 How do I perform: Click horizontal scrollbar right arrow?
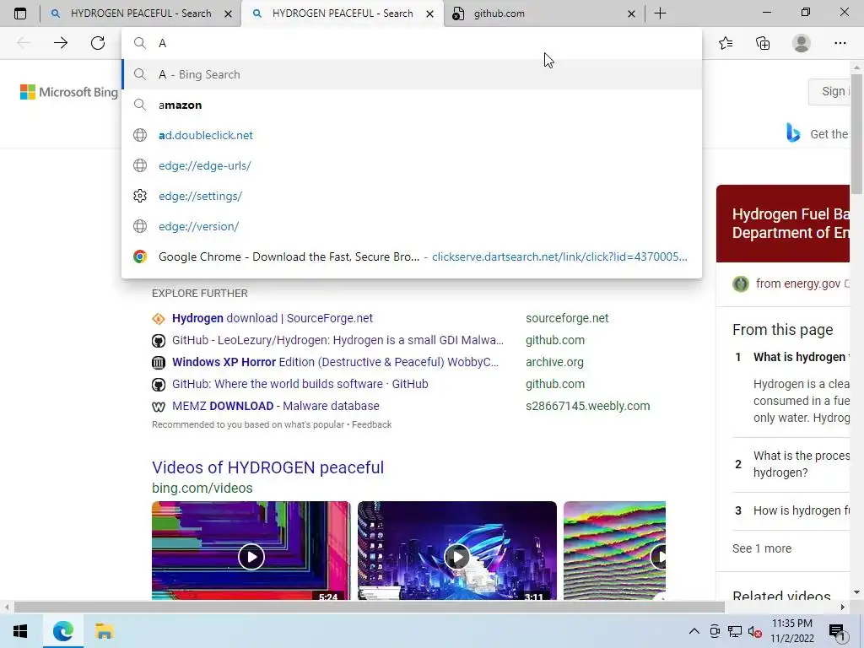(x=843, y=607)
